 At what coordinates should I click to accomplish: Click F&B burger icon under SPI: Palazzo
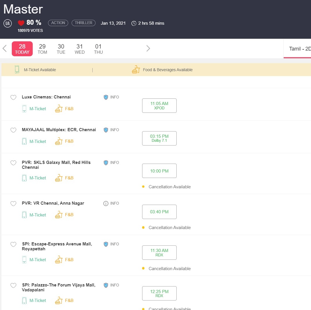coord(59,300)
